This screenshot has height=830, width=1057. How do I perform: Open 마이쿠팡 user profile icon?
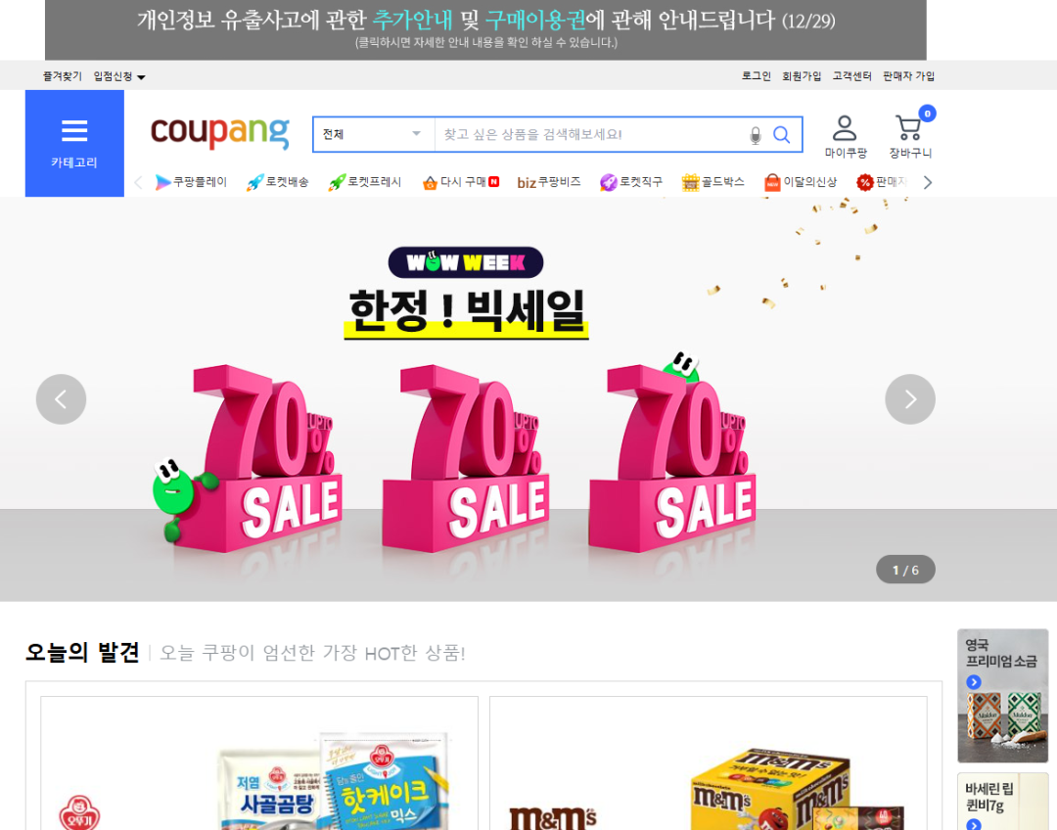coord(845,137)
